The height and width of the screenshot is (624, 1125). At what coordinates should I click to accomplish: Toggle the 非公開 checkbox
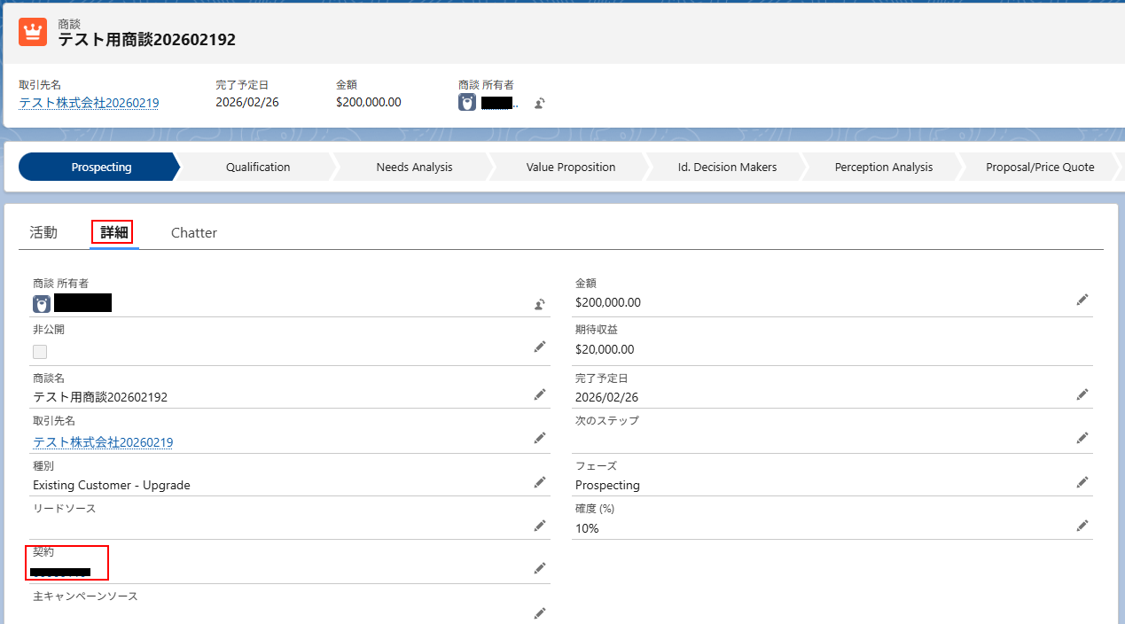40,352
